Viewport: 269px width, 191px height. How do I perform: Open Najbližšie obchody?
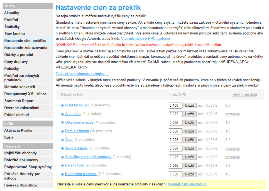pos(28,153)
